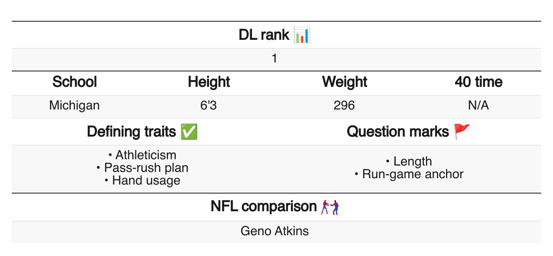Click the Length question mark item
The height and width of the screenshot is (256, 553).
pos(412,161)
